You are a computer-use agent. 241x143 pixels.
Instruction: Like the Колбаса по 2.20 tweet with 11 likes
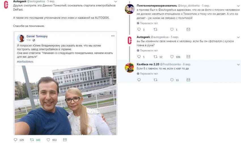(172, 80)
